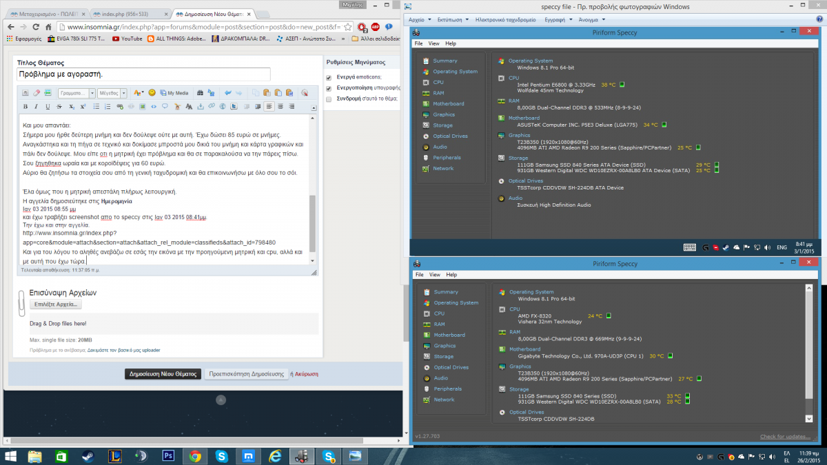This screenshot has height=465, width=827.
Task: Switch to index.php (956×533) tab
Action: tap(131, 12)
